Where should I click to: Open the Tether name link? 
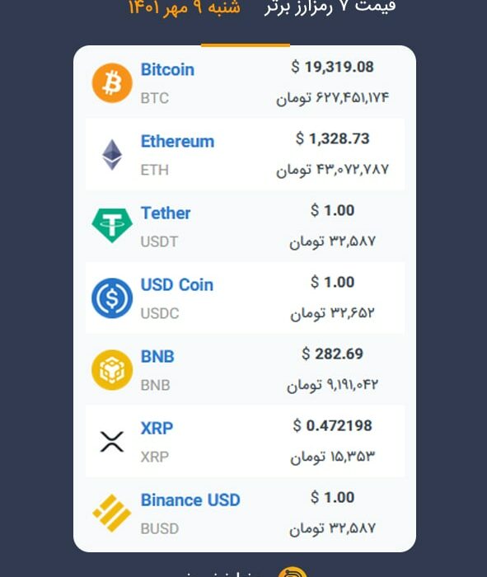pos(166,213)
